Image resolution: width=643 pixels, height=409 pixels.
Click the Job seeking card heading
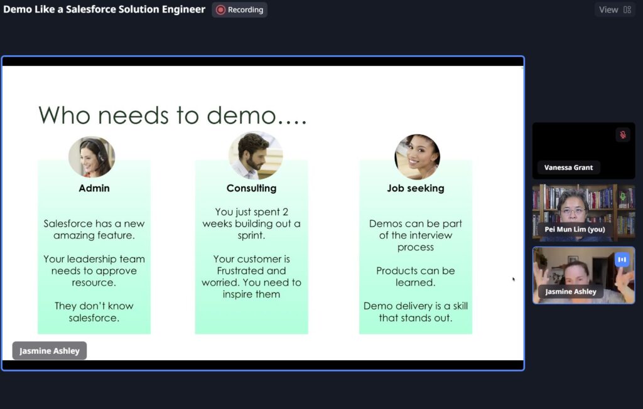click(x=416, y=188)
